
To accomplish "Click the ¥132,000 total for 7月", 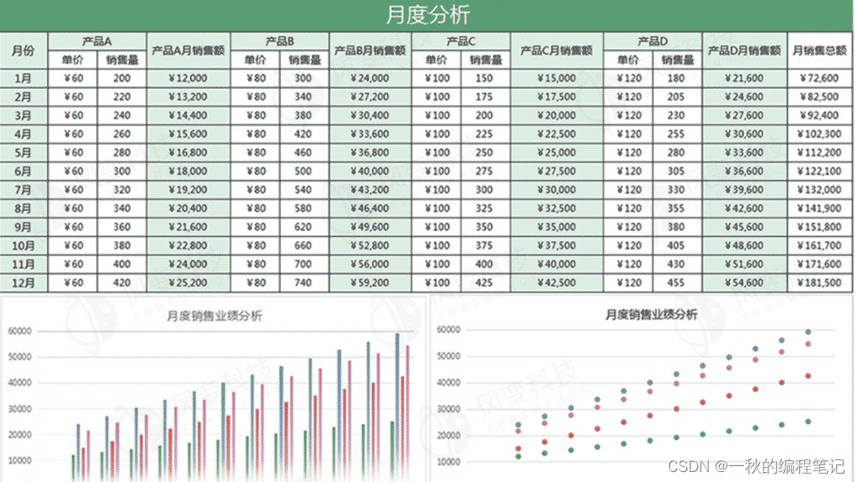I will pos(819,190).
